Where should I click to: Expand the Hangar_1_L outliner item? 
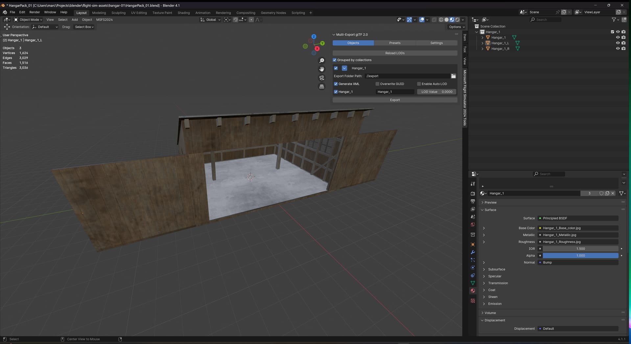[482, 43]
